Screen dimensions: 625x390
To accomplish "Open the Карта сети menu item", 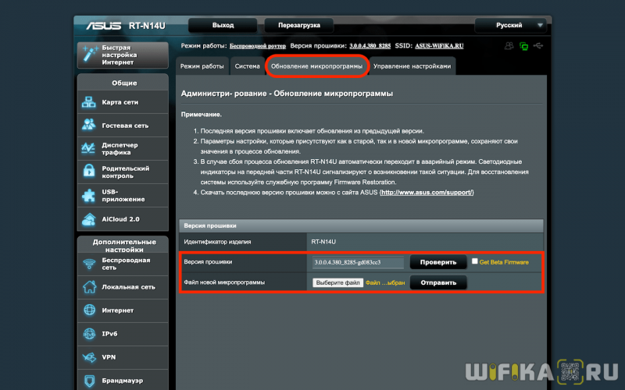I will coord(123,102).
